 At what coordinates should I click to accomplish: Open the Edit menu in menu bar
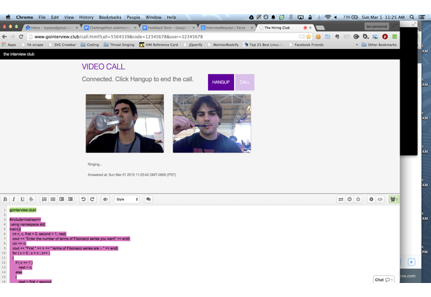coord(55,17)
